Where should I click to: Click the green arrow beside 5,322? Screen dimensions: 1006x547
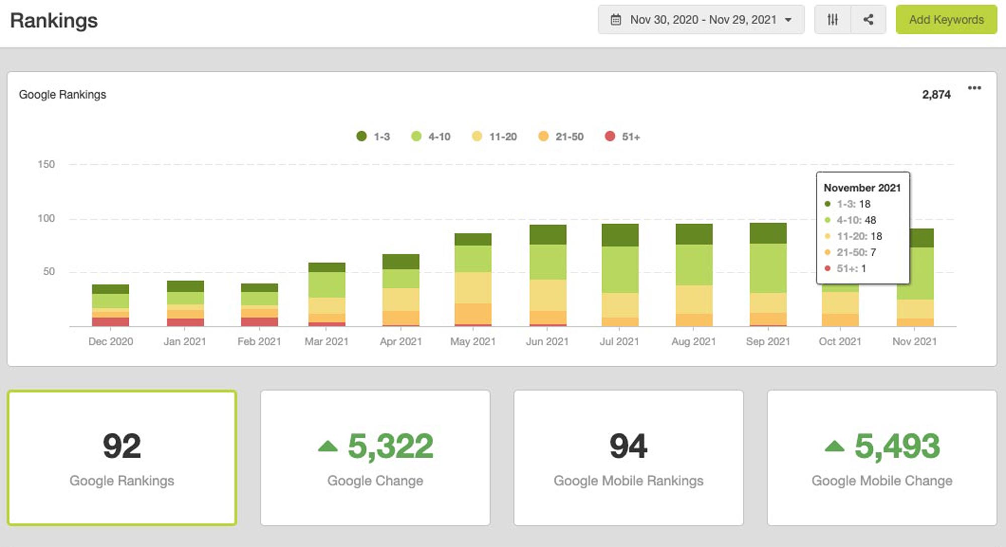328,446
